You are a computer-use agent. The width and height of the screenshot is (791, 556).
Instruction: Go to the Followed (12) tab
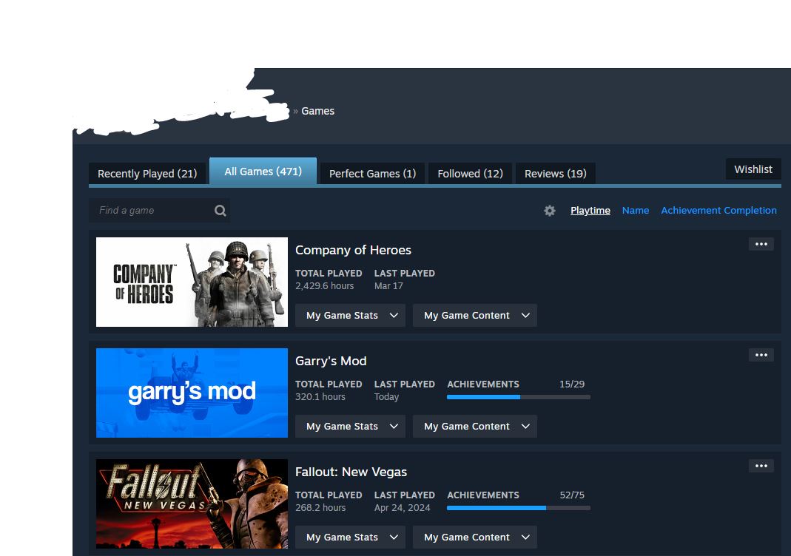470,174
